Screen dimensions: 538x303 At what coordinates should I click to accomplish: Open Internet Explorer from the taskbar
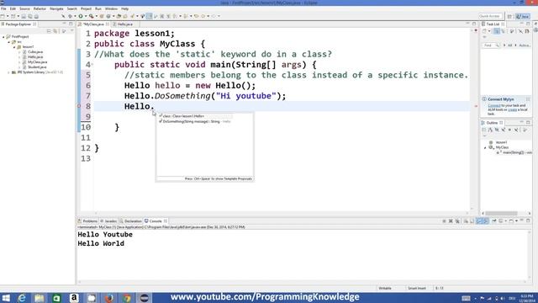[22, 298]
